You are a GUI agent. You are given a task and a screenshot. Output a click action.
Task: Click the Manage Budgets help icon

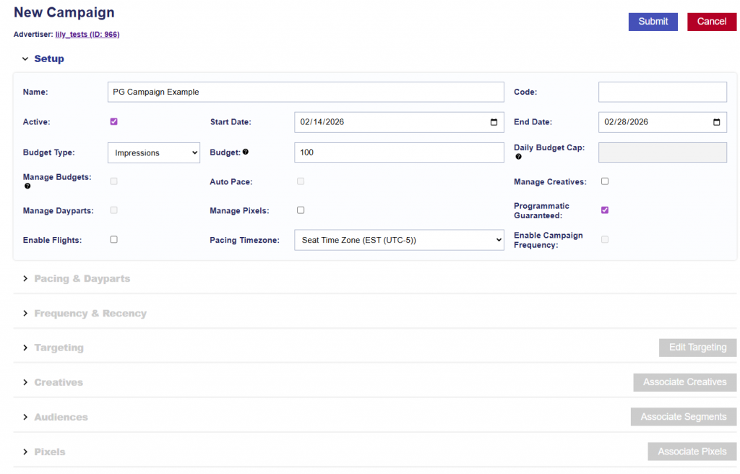pos(27,186)
